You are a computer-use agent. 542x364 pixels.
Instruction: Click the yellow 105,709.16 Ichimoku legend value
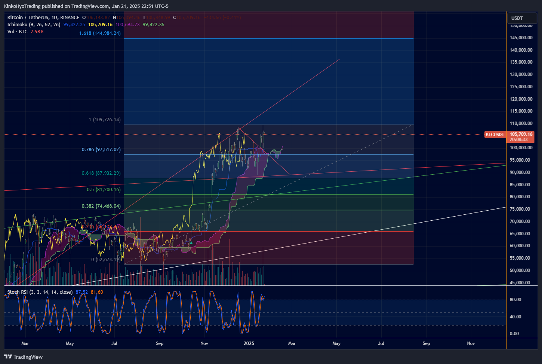point(100,24)
